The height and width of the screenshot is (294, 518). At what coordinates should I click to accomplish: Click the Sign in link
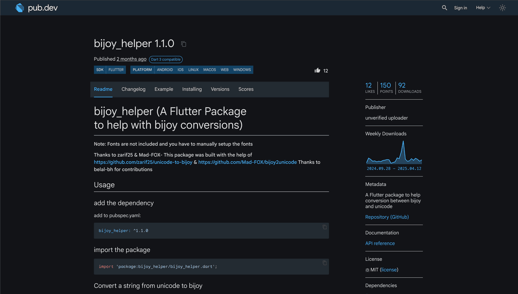click(x=460, y=8)
